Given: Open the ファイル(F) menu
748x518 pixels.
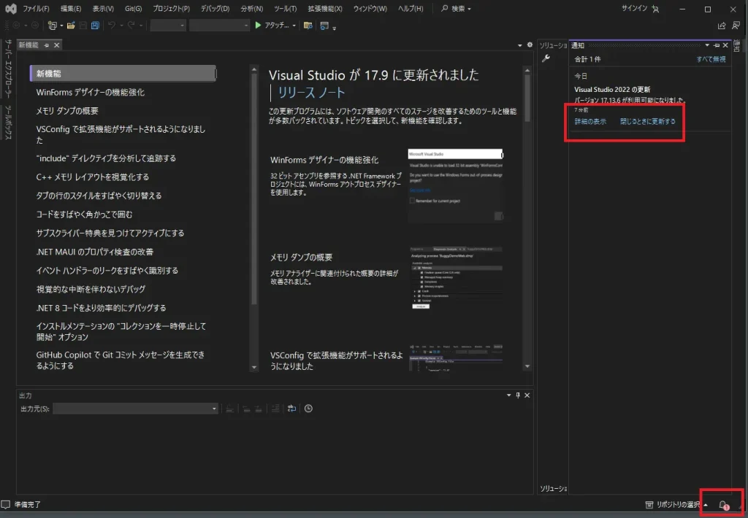Looking at the screenshot, I should click(37, 9).
